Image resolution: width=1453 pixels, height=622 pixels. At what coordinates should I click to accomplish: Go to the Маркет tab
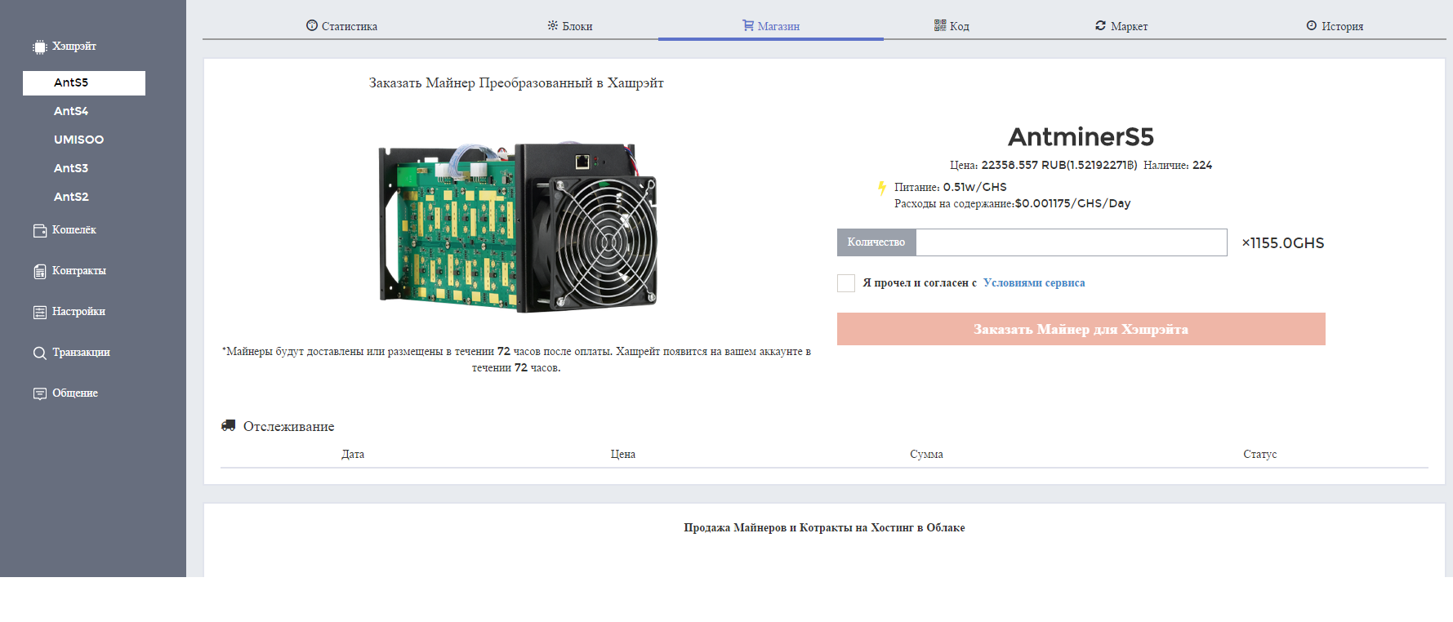pyautogui.click(x=1121, y=26)
